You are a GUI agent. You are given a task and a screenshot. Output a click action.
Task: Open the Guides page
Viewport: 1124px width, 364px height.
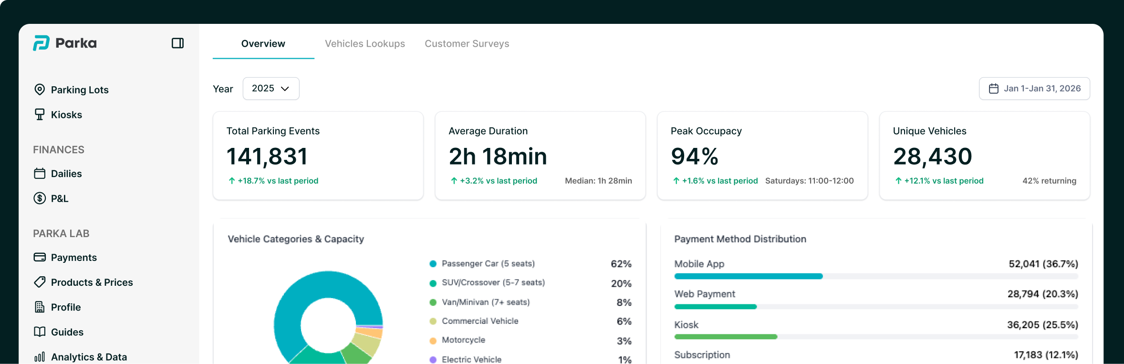tap(59, 332)
